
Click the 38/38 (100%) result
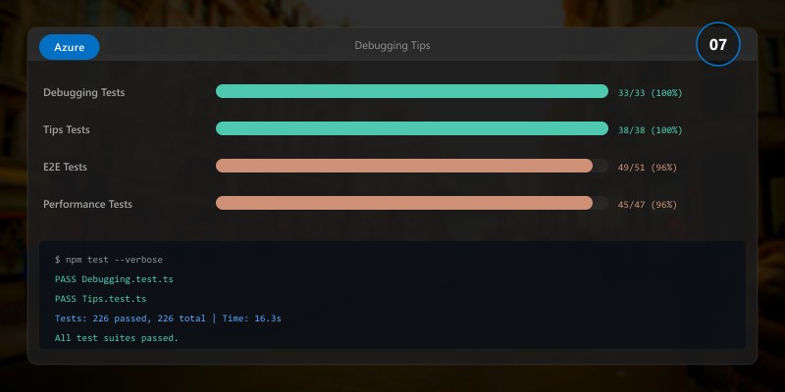tap(650, 130)
